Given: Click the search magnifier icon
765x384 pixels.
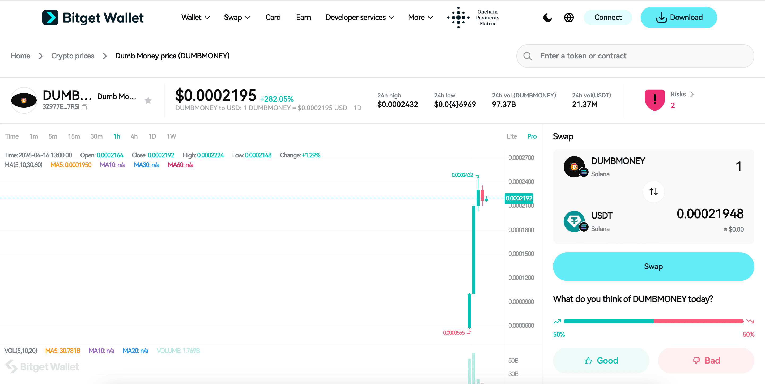Looking at the screenshot, I should 528,56.
